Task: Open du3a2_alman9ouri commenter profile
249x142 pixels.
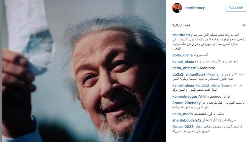Action: pos(189,74)
